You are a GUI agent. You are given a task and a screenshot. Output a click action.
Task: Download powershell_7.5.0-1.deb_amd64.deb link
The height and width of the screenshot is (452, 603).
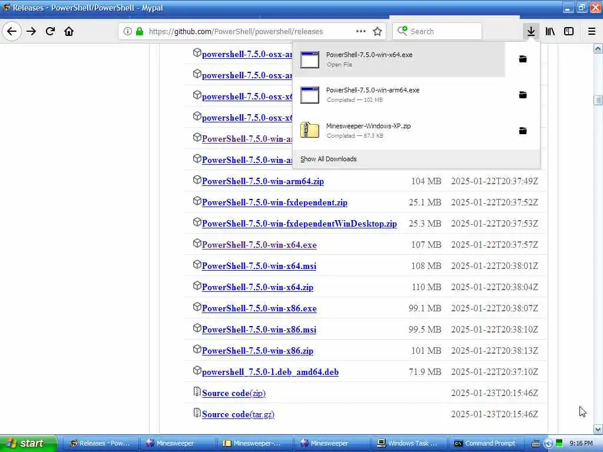tap(270, 372)
